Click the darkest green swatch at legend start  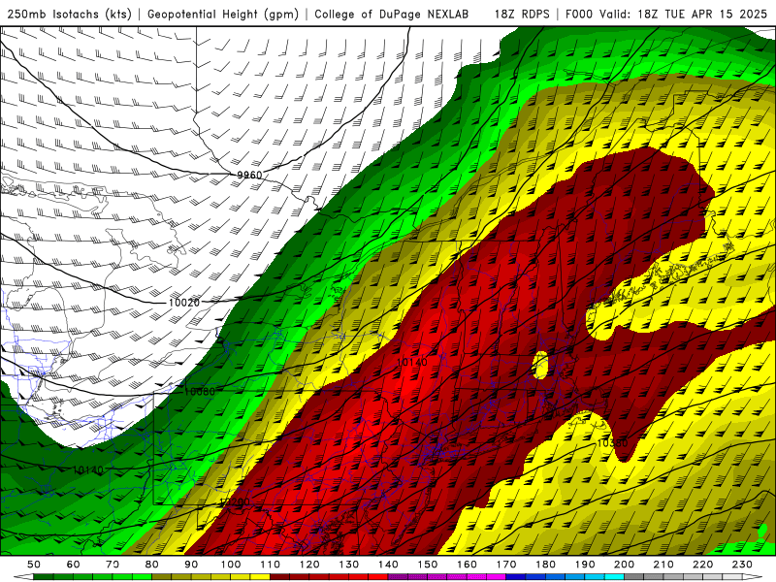pos(44,576)
